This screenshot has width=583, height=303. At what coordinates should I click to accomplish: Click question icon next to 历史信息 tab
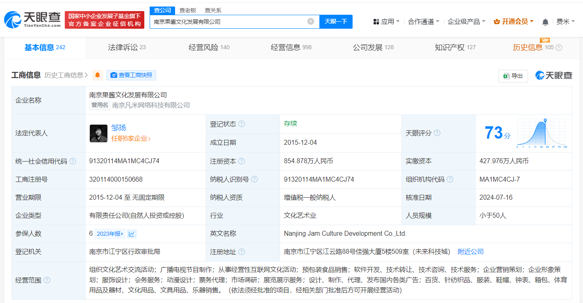(x=558, y=48)
